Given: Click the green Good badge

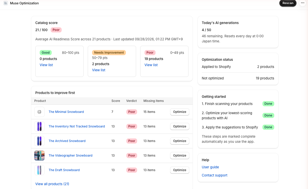Looking at the screenshot, I should pyautogui.click(x=46, y=53).
